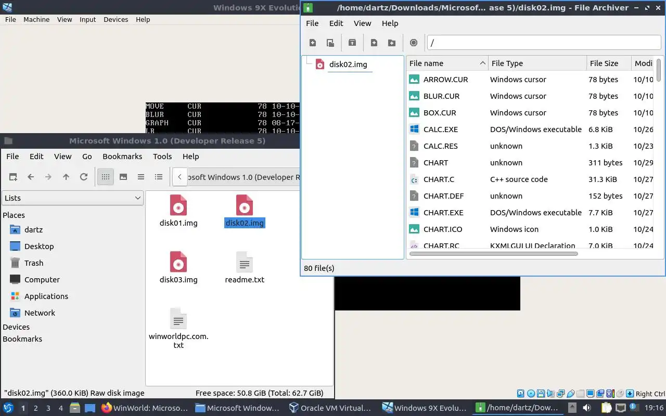Screen dimensions: 666x416
Task: Click the Add folder icon in File Archiver
Action: [x=392, y=43]
